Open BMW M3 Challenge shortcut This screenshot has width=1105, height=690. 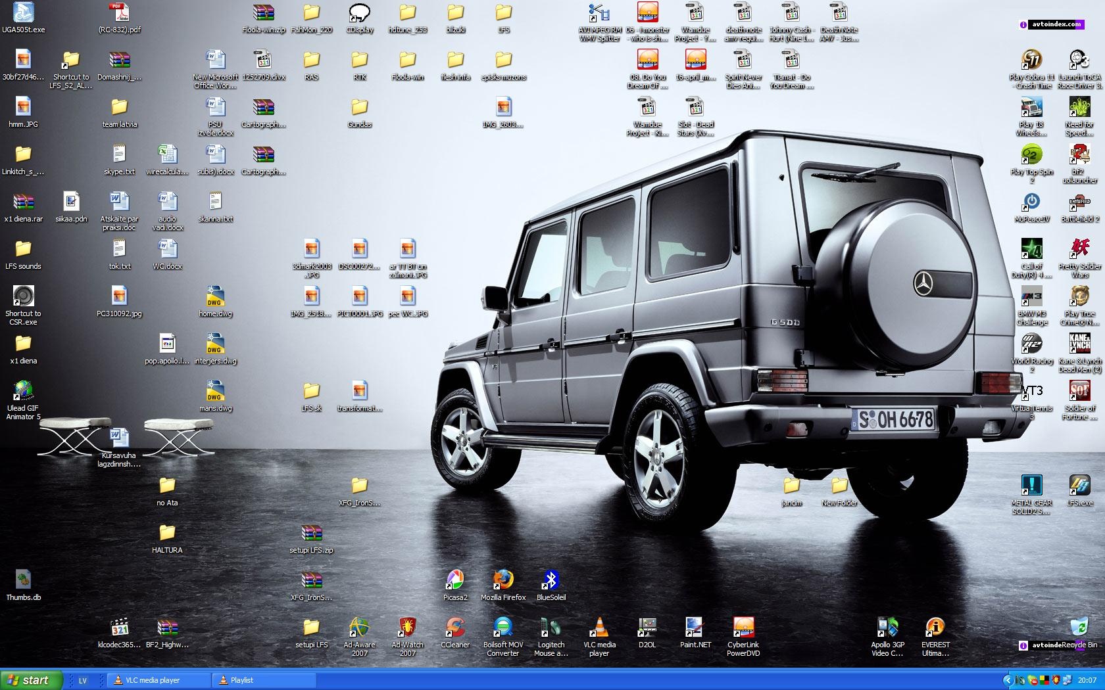click(1031, 296)
